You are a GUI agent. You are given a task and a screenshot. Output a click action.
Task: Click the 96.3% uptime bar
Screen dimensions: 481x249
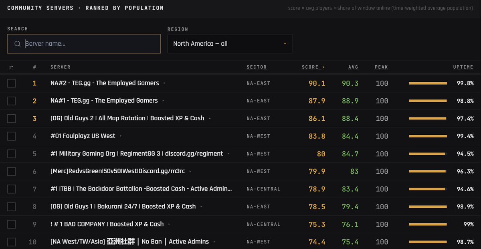tap(428, 172)
